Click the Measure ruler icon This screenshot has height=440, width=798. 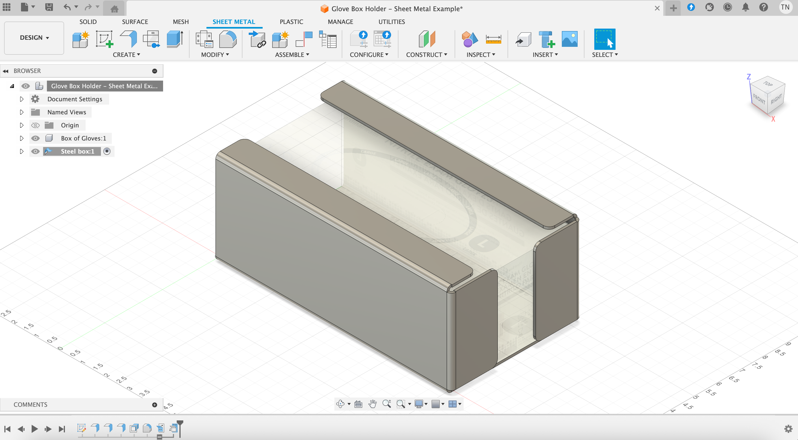(x=493, y=39)
